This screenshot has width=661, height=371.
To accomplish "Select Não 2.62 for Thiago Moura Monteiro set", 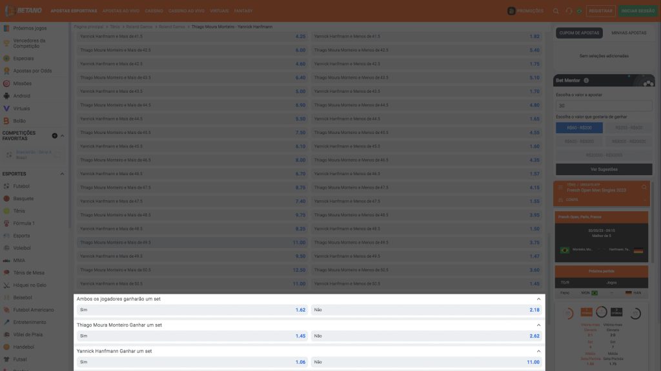I will [427, 336].
